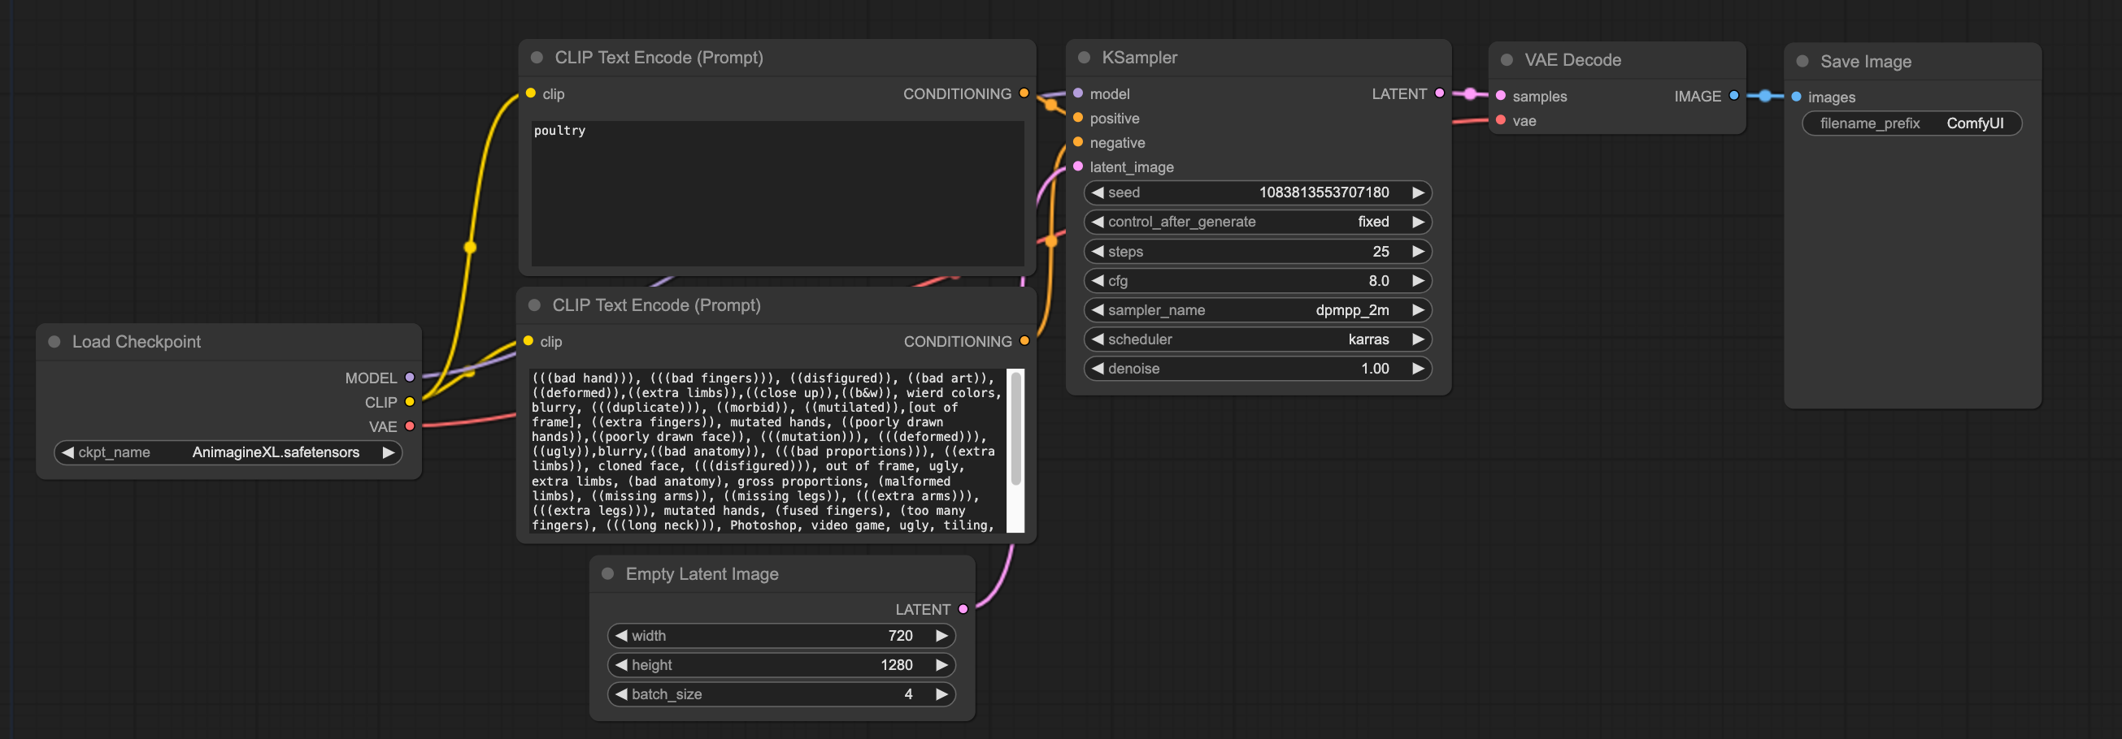The image size is (2122, 739).
Task: Collapse the bottom CLIP Text Encode node dot
Action: pyautogui.click(x=535, y=305)
